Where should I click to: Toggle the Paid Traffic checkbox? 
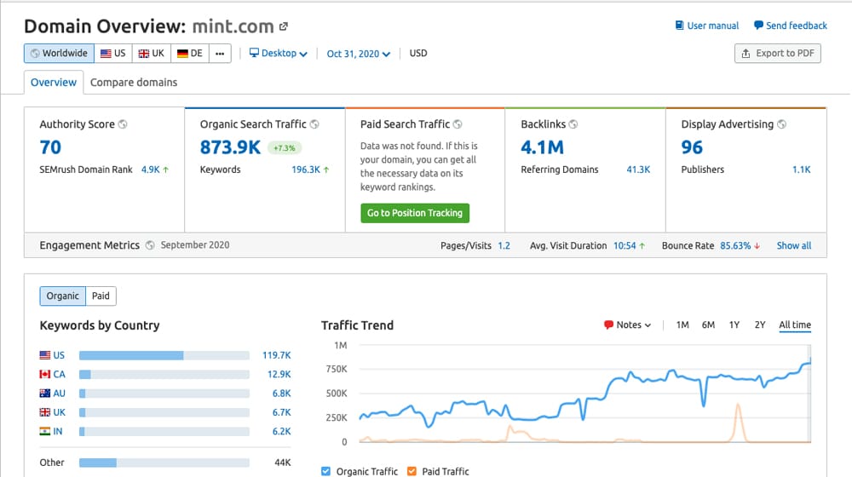click(412, 471)
